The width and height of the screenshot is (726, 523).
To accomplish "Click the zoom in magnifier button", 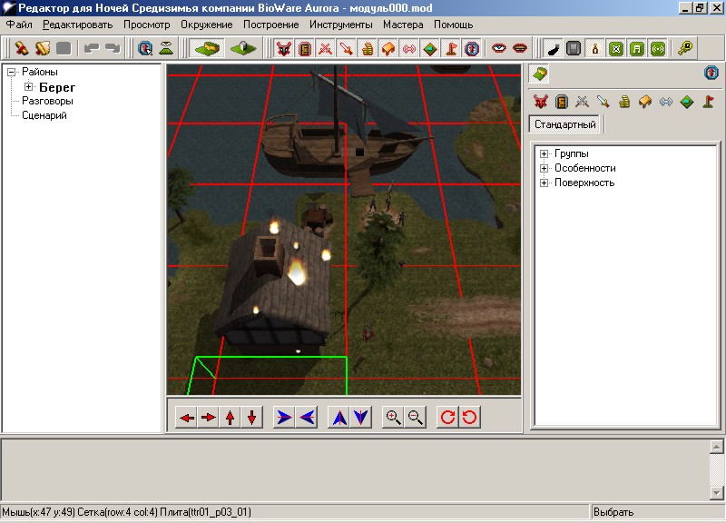I will point(393,418).
